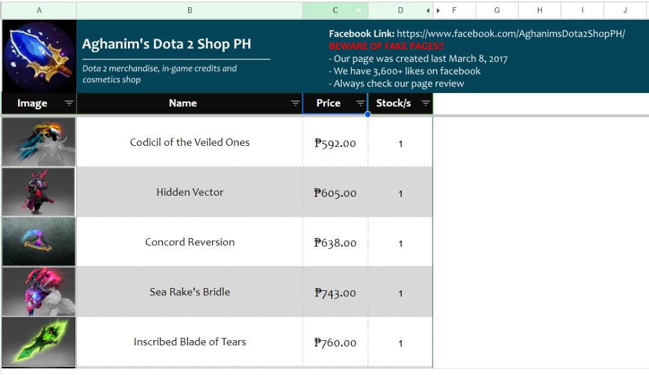Expand hidden column using right arrow before F
This screenshot has height=375, width=649.
[438, 10]
